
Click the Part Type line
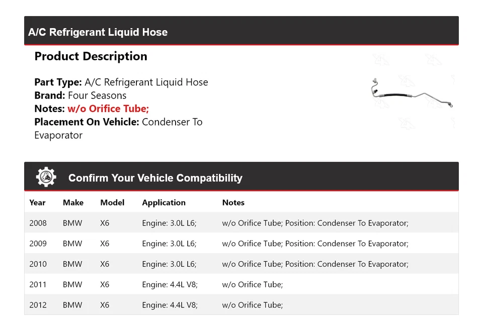coord(121,82)
